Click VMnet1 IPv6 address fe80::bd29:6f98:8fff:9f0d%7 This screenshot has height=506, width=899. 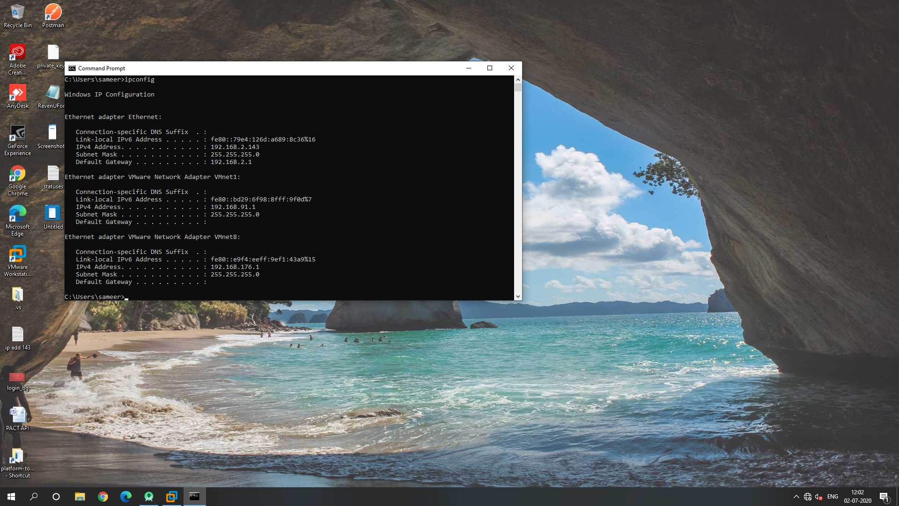(261, 200)
